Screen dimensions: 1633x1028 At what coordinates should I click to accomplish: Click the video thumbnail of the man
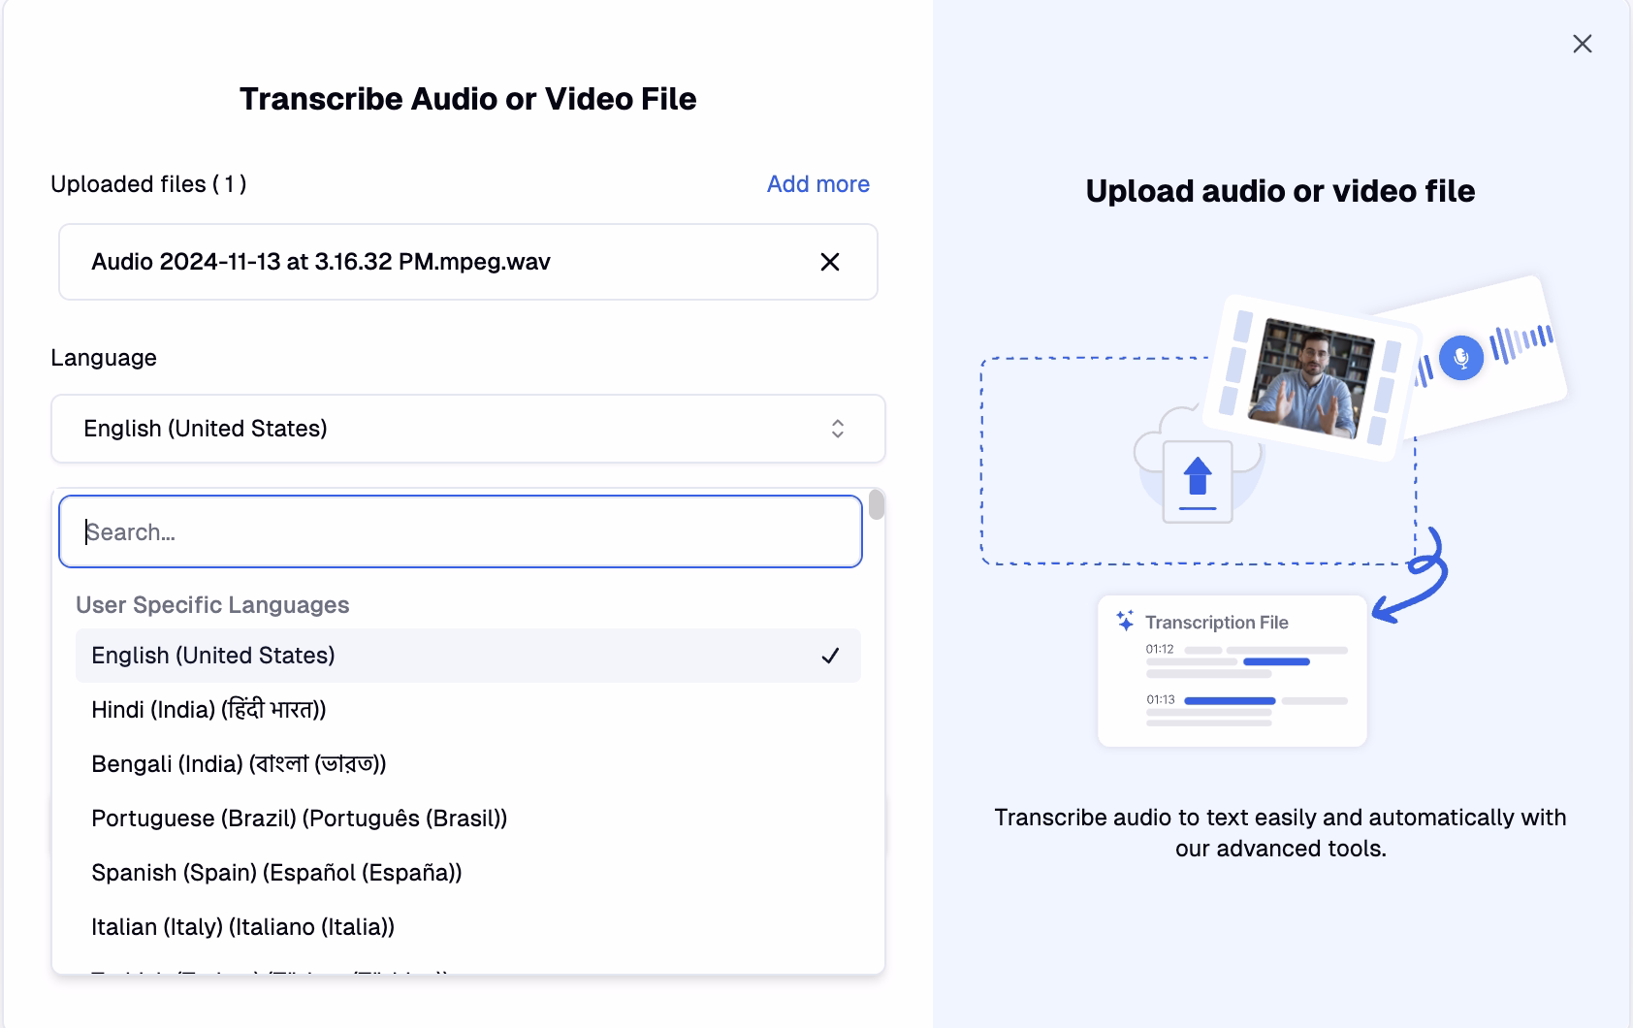tap(1311, 376)
